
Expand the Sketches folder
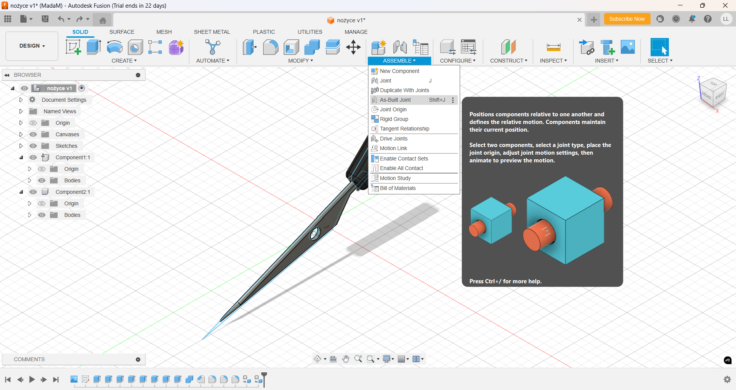pyautogui.click(x=21, y=146)
